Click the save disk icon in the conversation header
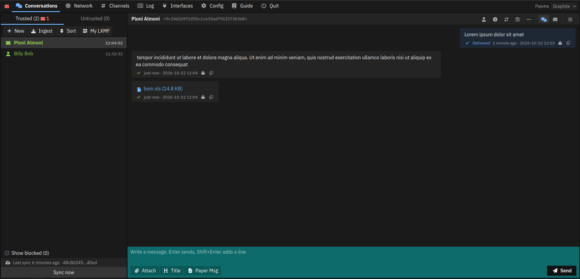The image size is (580, 279). pyautogui.click(x=517, y=19)
